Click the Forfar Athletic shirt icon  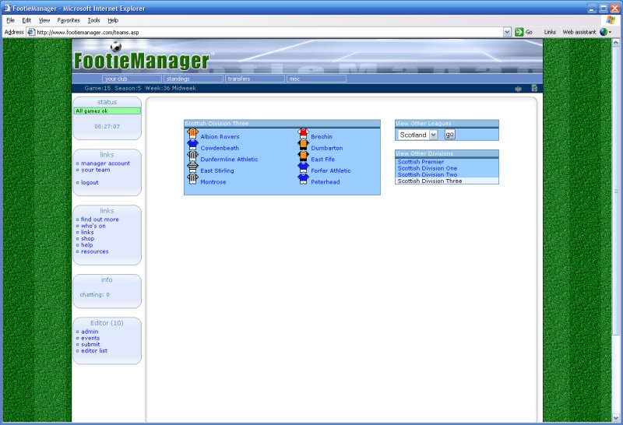tap(303, 167)
